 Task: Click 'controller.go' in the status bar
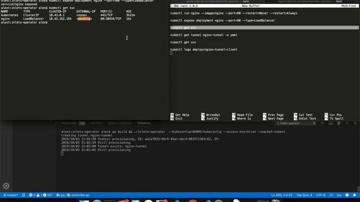coord(79,195)
